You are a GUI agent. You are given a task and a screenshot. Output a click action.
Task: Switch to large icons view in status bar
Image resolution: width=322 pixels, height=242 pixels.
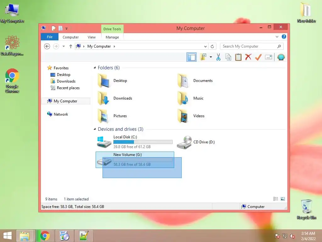click(x=283, y=199)
